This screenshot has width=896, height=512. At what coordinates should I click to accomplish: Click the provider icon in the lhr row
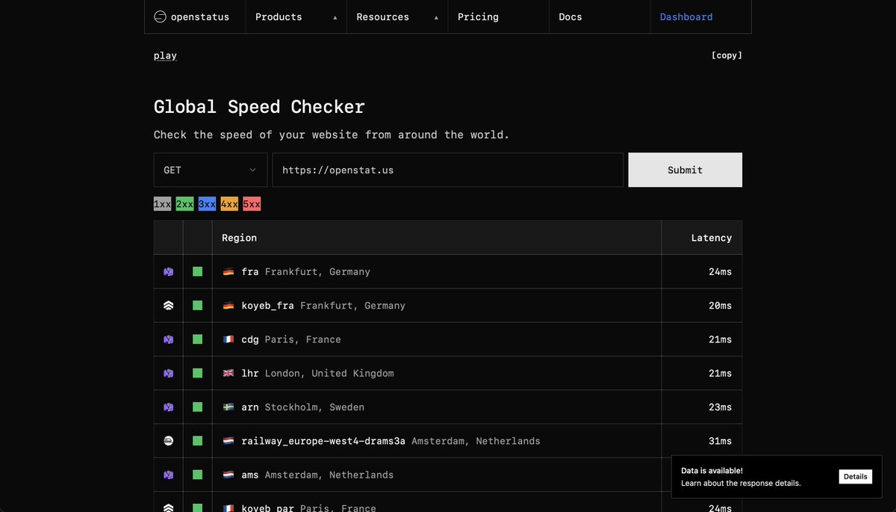(168, 373)
